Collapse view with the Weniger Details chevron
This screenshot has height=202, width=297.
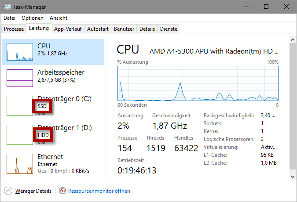click(8, 191)
